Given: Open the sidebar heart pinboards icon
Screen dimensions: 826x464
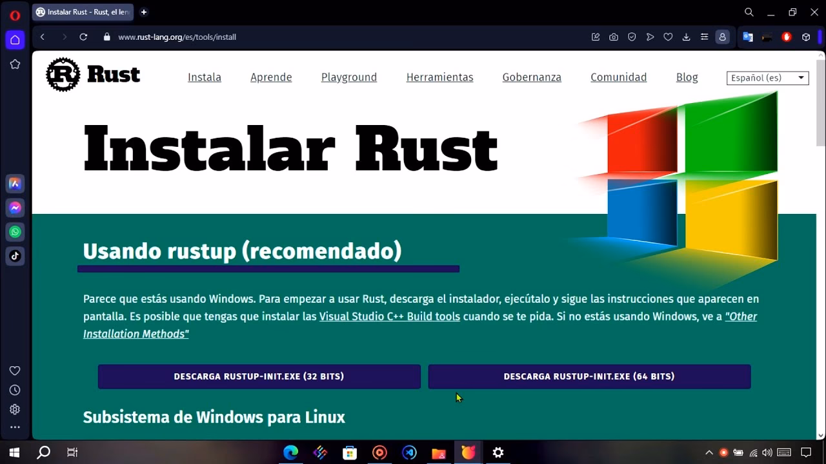Looking at the screenshot, I should (x=15, y=371).
